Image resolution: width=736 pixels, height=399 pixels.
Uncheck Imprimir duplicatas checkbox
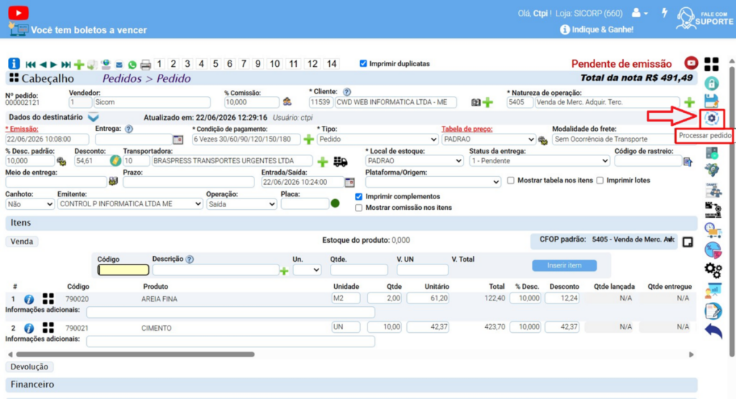coord(363,63)
